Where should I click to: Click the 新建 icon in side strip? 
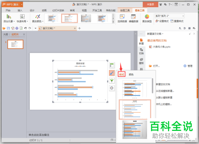point(141,42)
